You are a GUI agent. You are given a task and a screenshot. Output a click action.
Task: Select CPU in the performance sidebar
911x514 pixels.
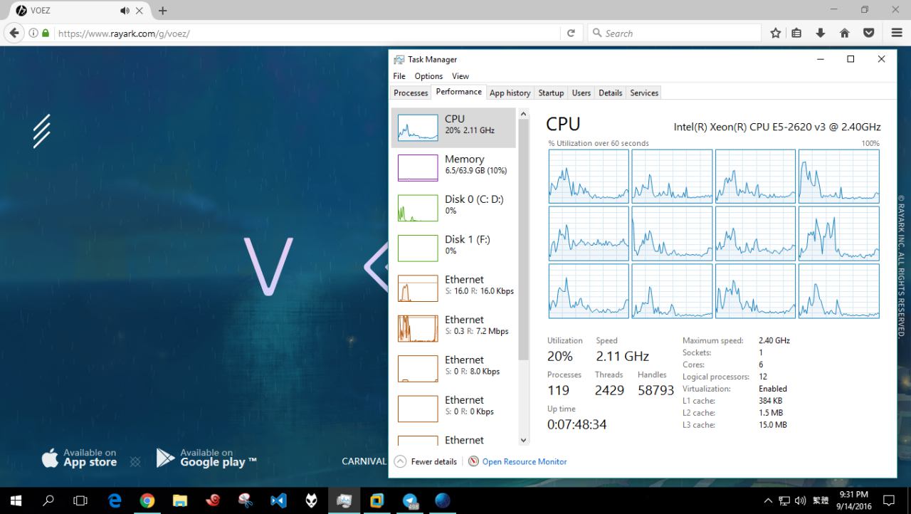pos(453,127)
